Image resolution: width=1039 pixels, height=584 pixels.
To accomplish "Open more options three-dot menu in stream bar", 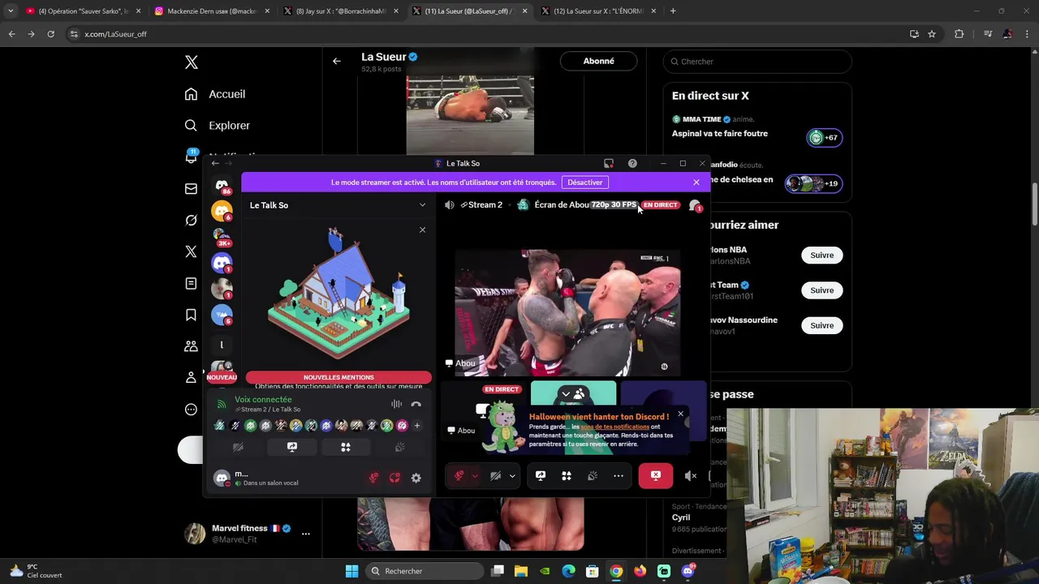I will click(x=619, y=476).
